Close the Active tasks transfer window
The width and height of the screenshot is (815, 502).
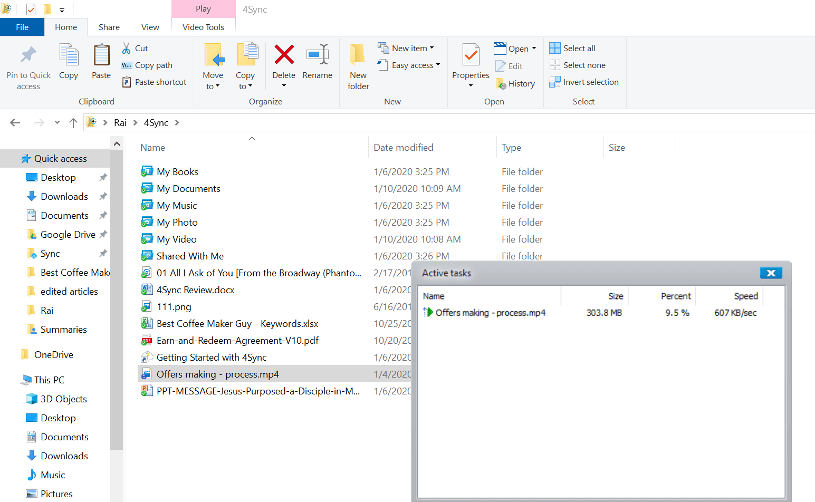[x=771, y=273]
